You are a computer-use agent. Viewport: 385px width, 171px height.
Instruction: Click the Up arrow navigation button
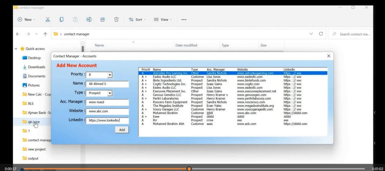[45, 34]
